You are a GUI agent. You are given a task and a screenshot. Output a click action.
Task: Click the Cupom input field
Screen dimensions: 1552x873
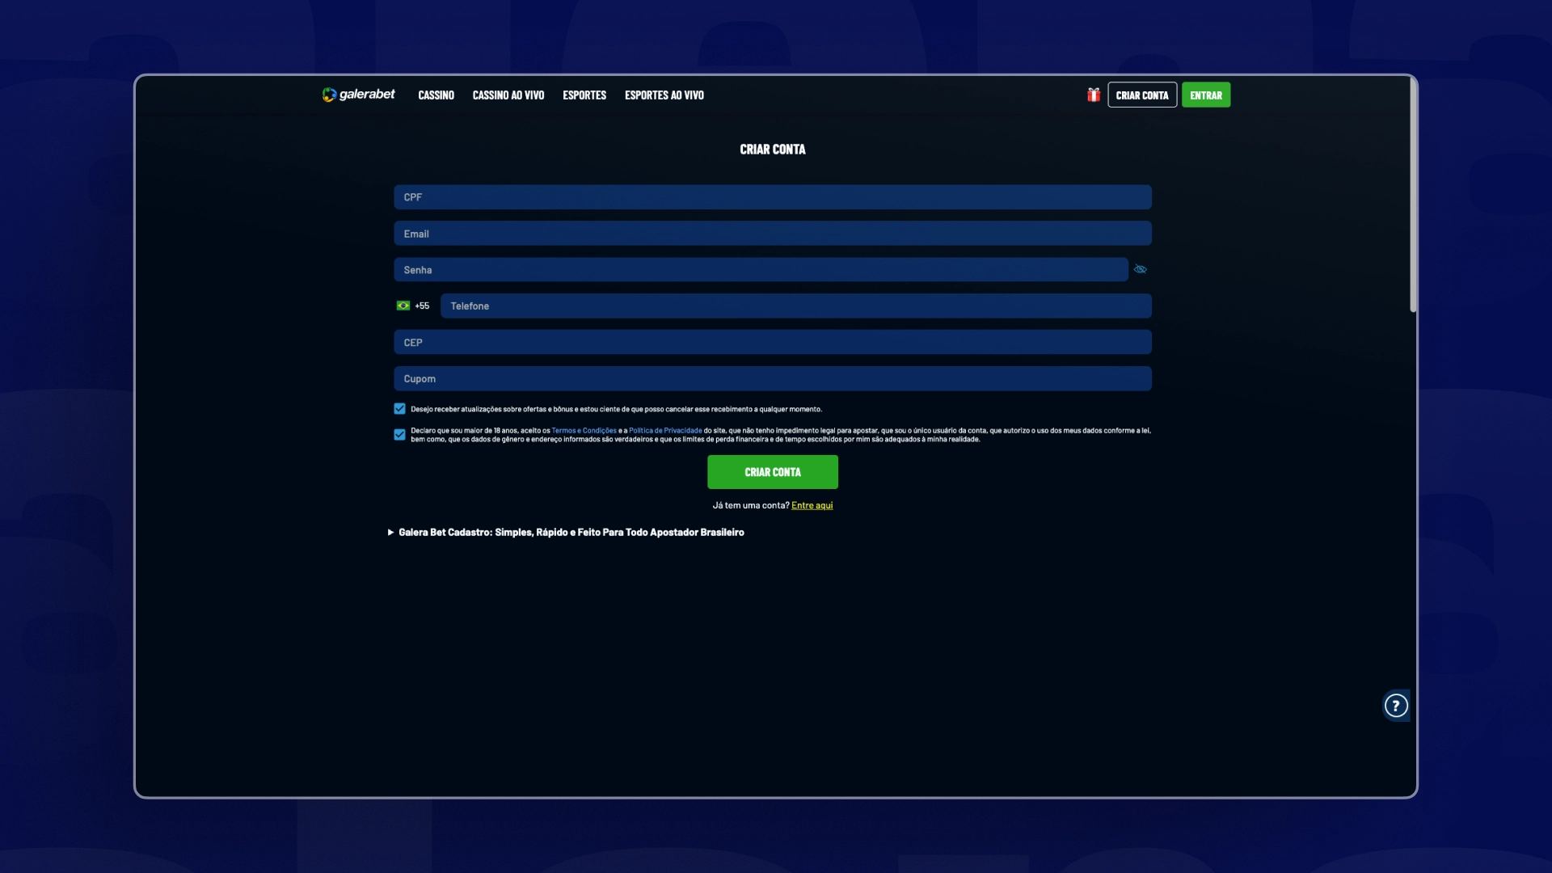(x=773, y=379)
